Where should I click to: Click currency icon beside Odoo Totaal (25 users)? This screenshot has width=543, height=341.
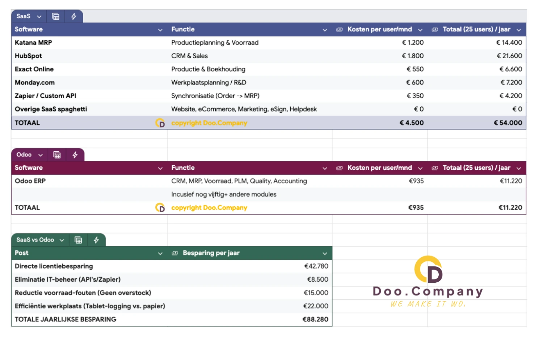point(435,168)
